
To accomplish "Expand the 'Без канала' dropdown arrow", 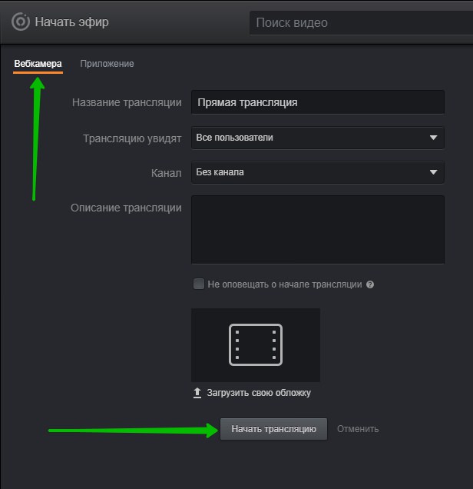I will click(x=433, y=173).
